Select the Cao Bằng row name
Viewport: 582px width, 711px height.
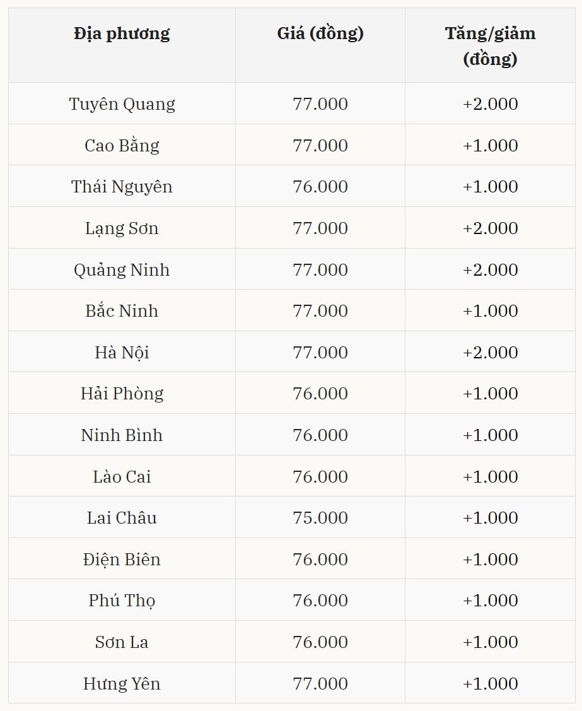pos(122,145)
